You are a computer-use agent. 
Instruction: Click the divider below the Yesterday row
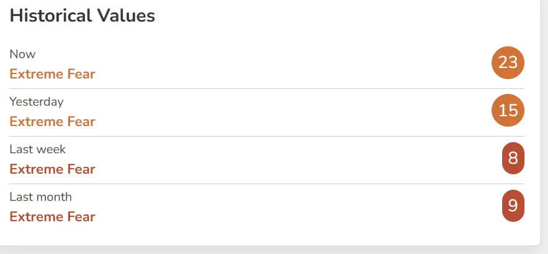267,136
